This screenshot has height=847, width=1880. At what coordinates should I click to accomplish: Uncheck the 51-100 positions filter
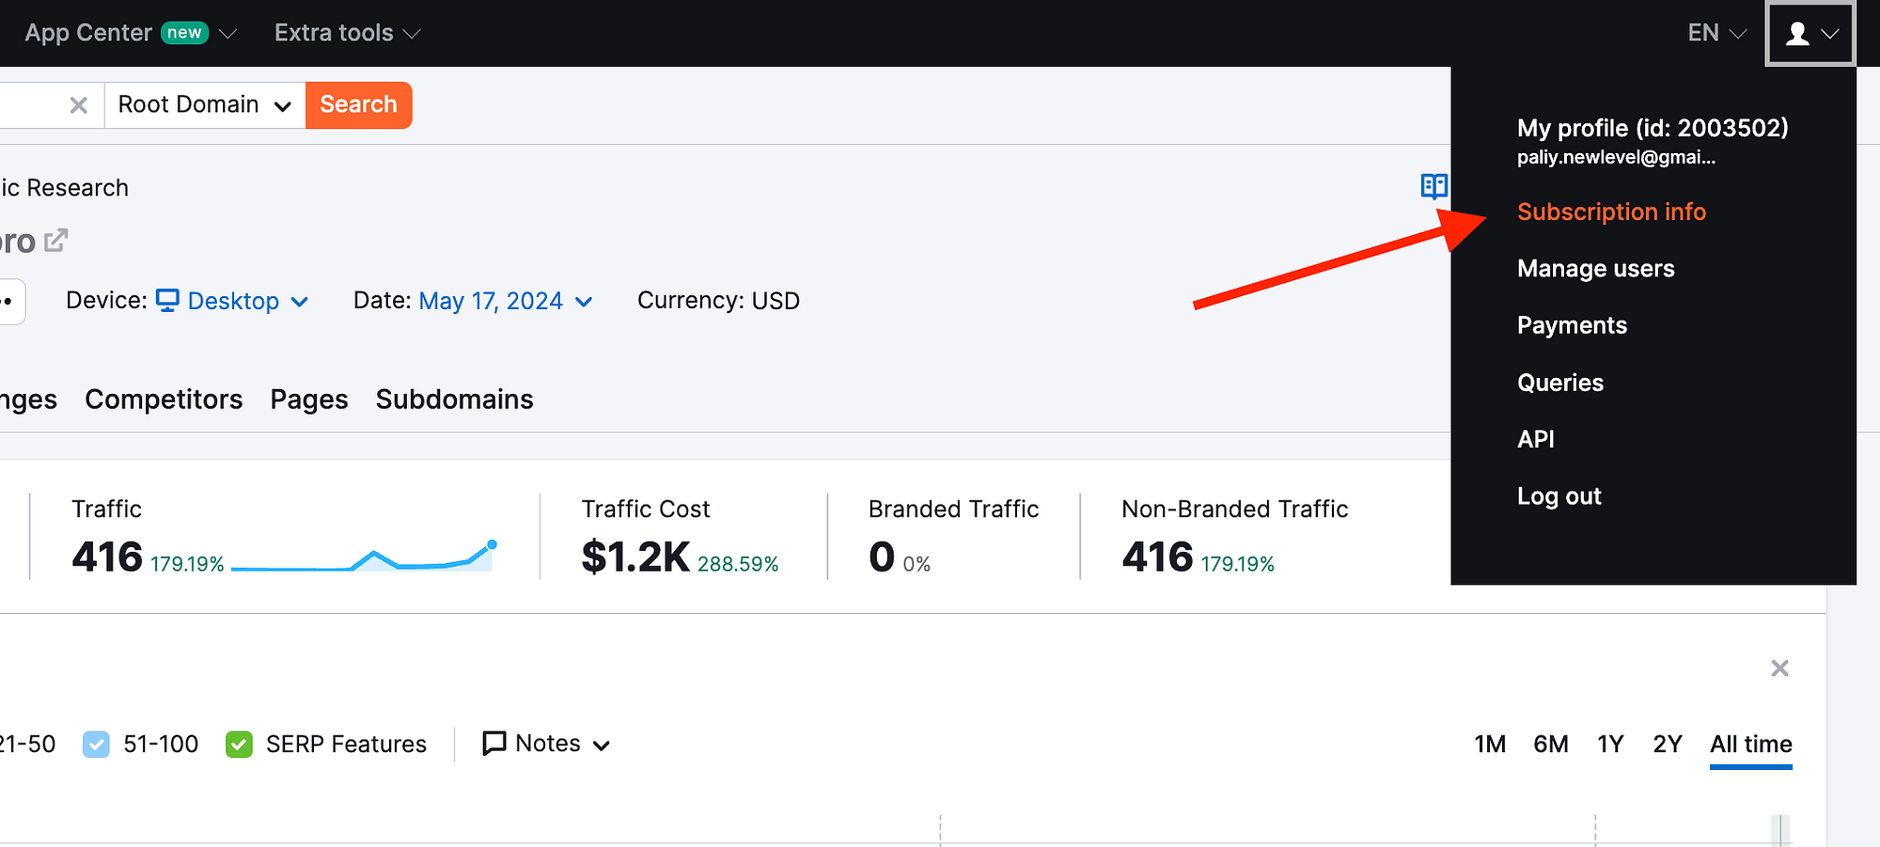[x=97, y=744]
